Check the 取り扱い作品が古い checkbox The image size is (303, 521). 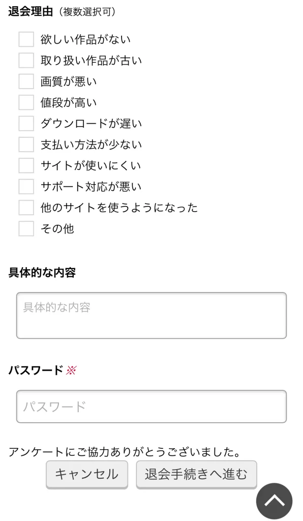[25, 60]
